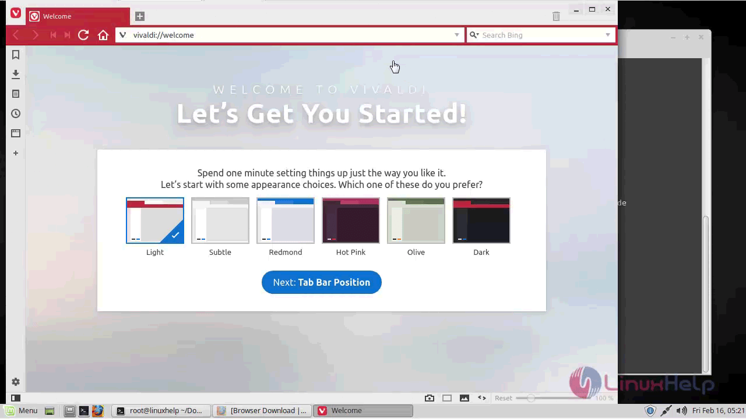Open the volume tray icon

point(681,411)
